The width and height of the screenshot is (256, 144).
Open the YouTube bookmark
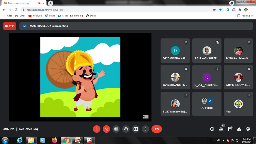(x=35, y=16)
